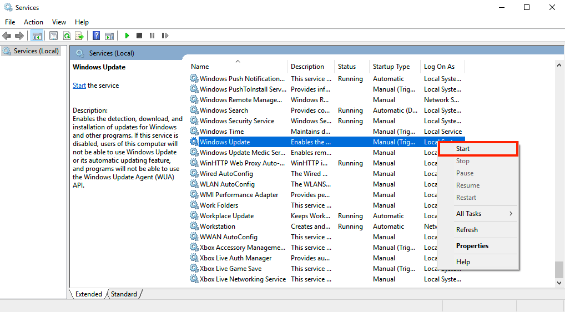This screenshot has height=312, width=565.
Task: Choose Properties in the context menu
Action: click(478, 246)
